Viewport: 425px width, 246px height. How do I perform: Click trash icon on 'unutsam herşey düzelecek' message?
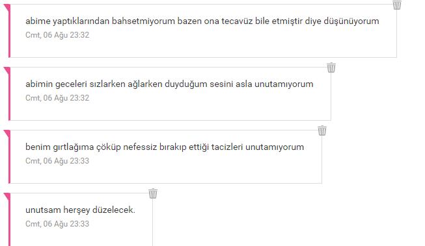pyautogui.click(x=153, y=193)
